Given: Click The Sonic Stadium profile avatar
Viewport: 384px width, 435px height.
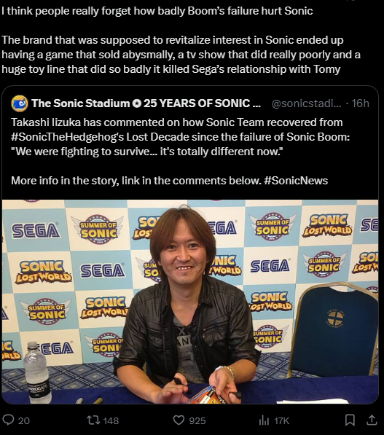Looking at the screenshot, I should point(20,103).
